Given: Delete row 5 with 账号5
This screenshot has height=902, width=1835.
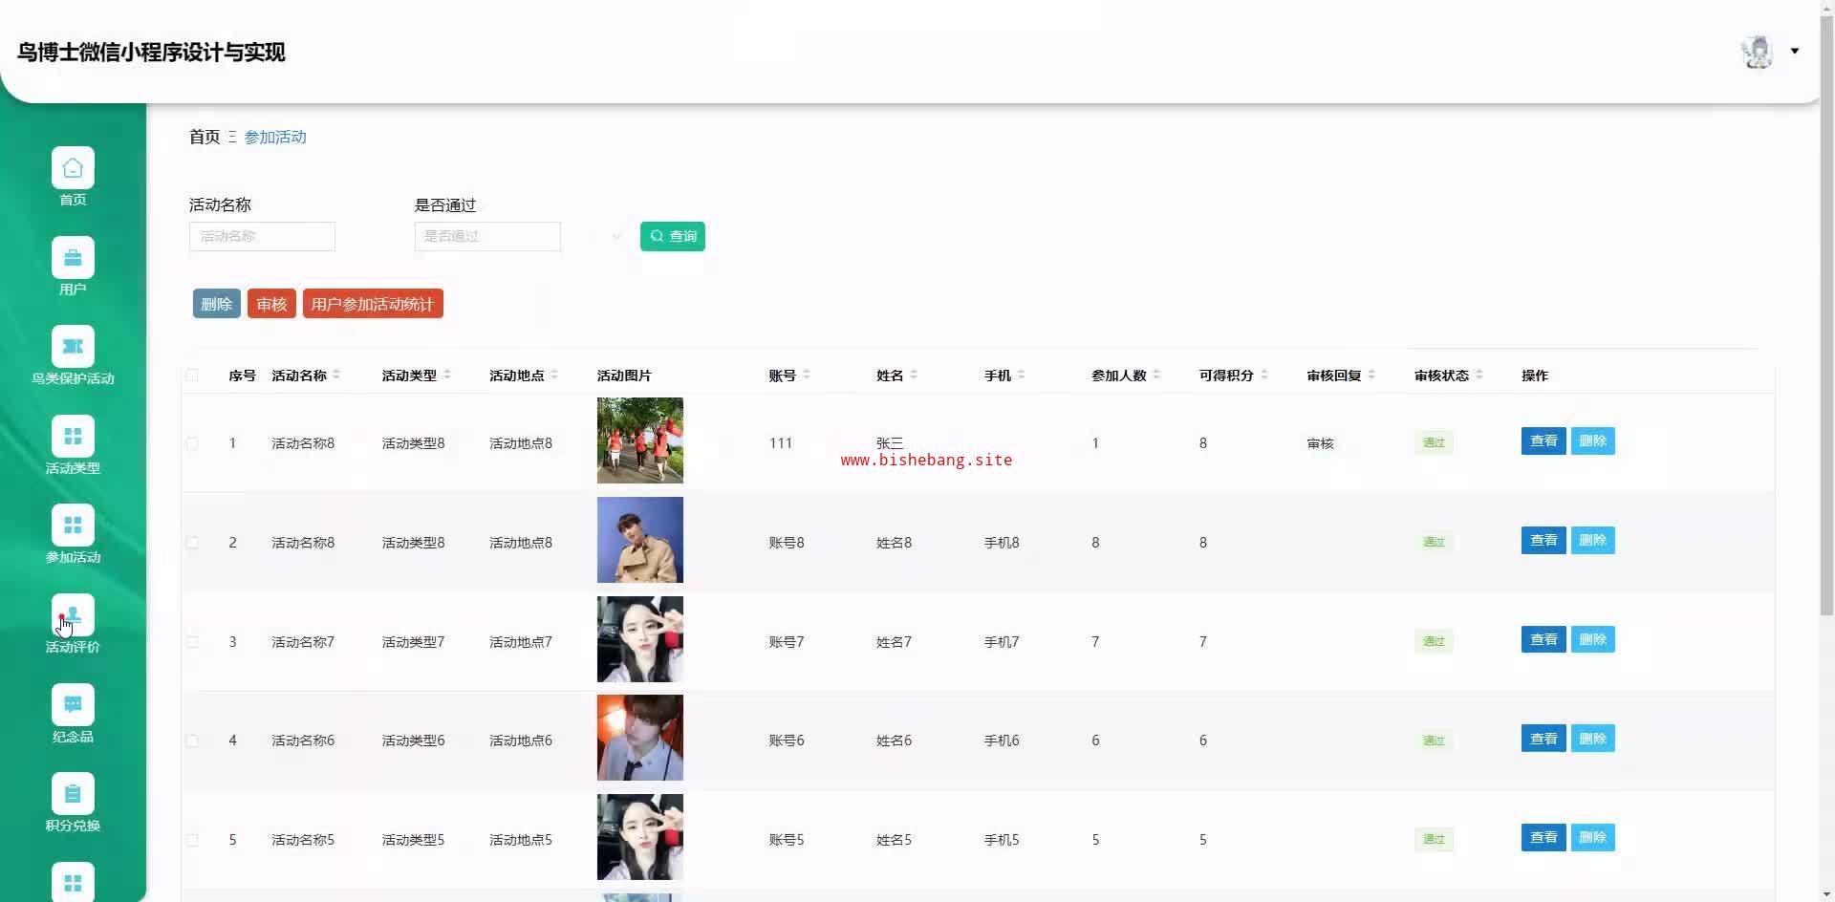Looking at the screenshot, I should pyautogui.click(x=1592, y=837).
